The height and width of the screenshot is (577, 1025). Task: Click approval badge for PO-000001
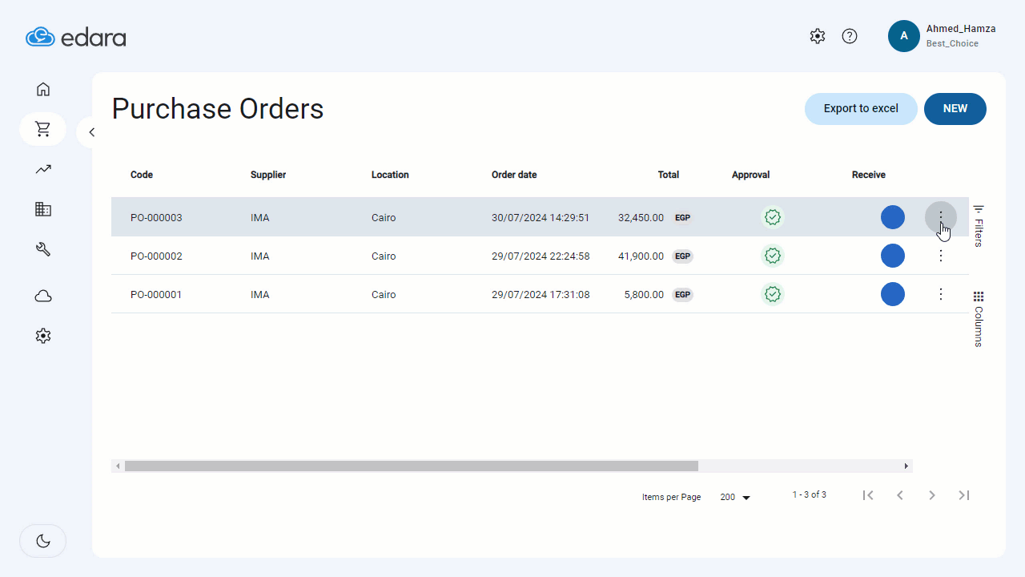pyautogui.click(x=773, y=294)
